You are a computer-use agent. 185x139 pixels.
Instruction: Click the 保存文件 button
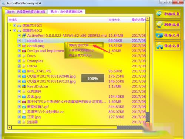click(x=168, y=35)
